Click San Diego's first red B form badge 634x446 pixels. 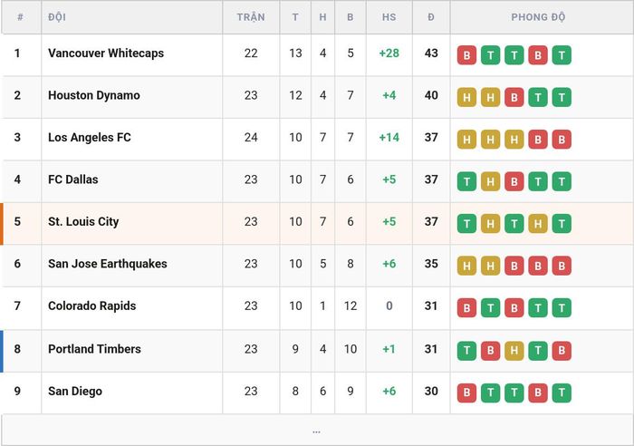(466, 393)
